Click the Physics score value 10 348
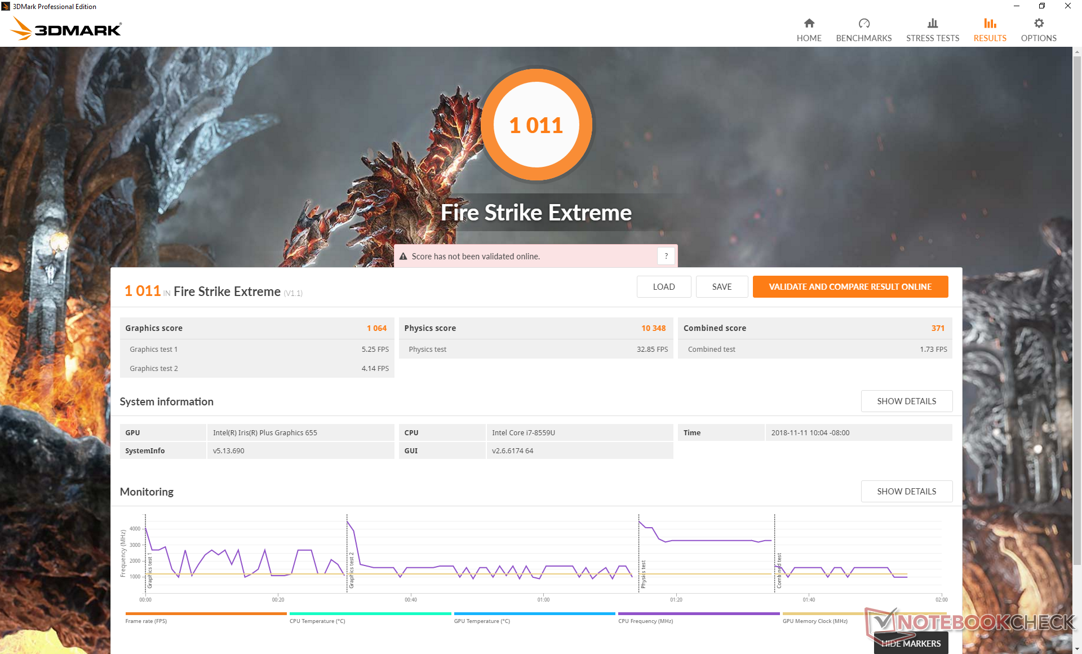The image size is (1082, 654). (653, 328)
